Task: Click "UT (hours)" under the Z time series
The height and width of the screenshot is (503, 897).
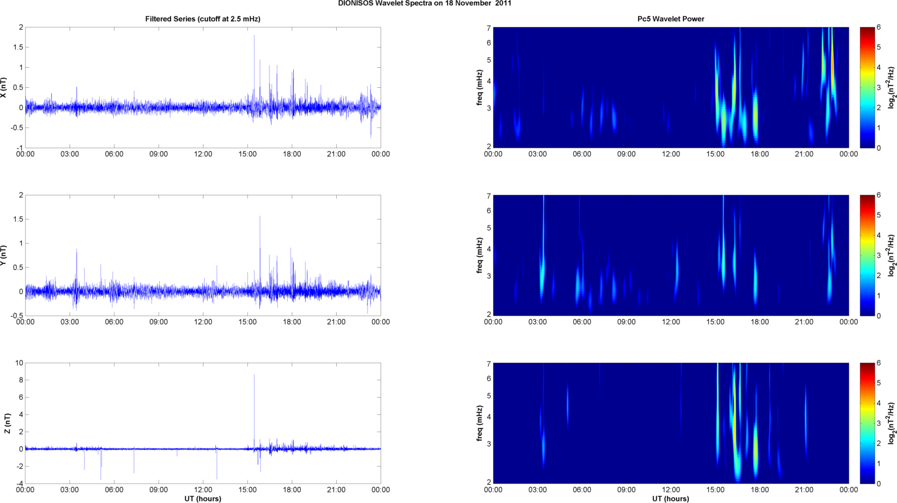Action: 203,498
